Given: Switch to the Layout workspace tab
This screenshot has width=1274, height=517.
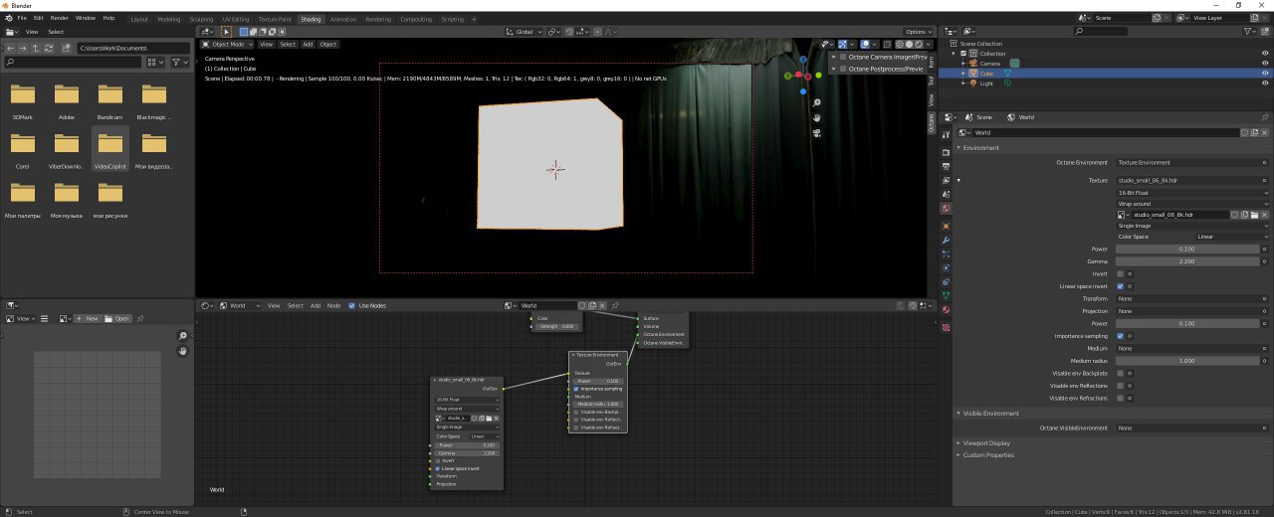Looking at the screenshot, I should coord(139,19).
